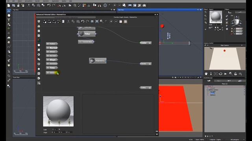Click the New scene icon in main toolbar
252x141 pixels.
coord(9,5)
